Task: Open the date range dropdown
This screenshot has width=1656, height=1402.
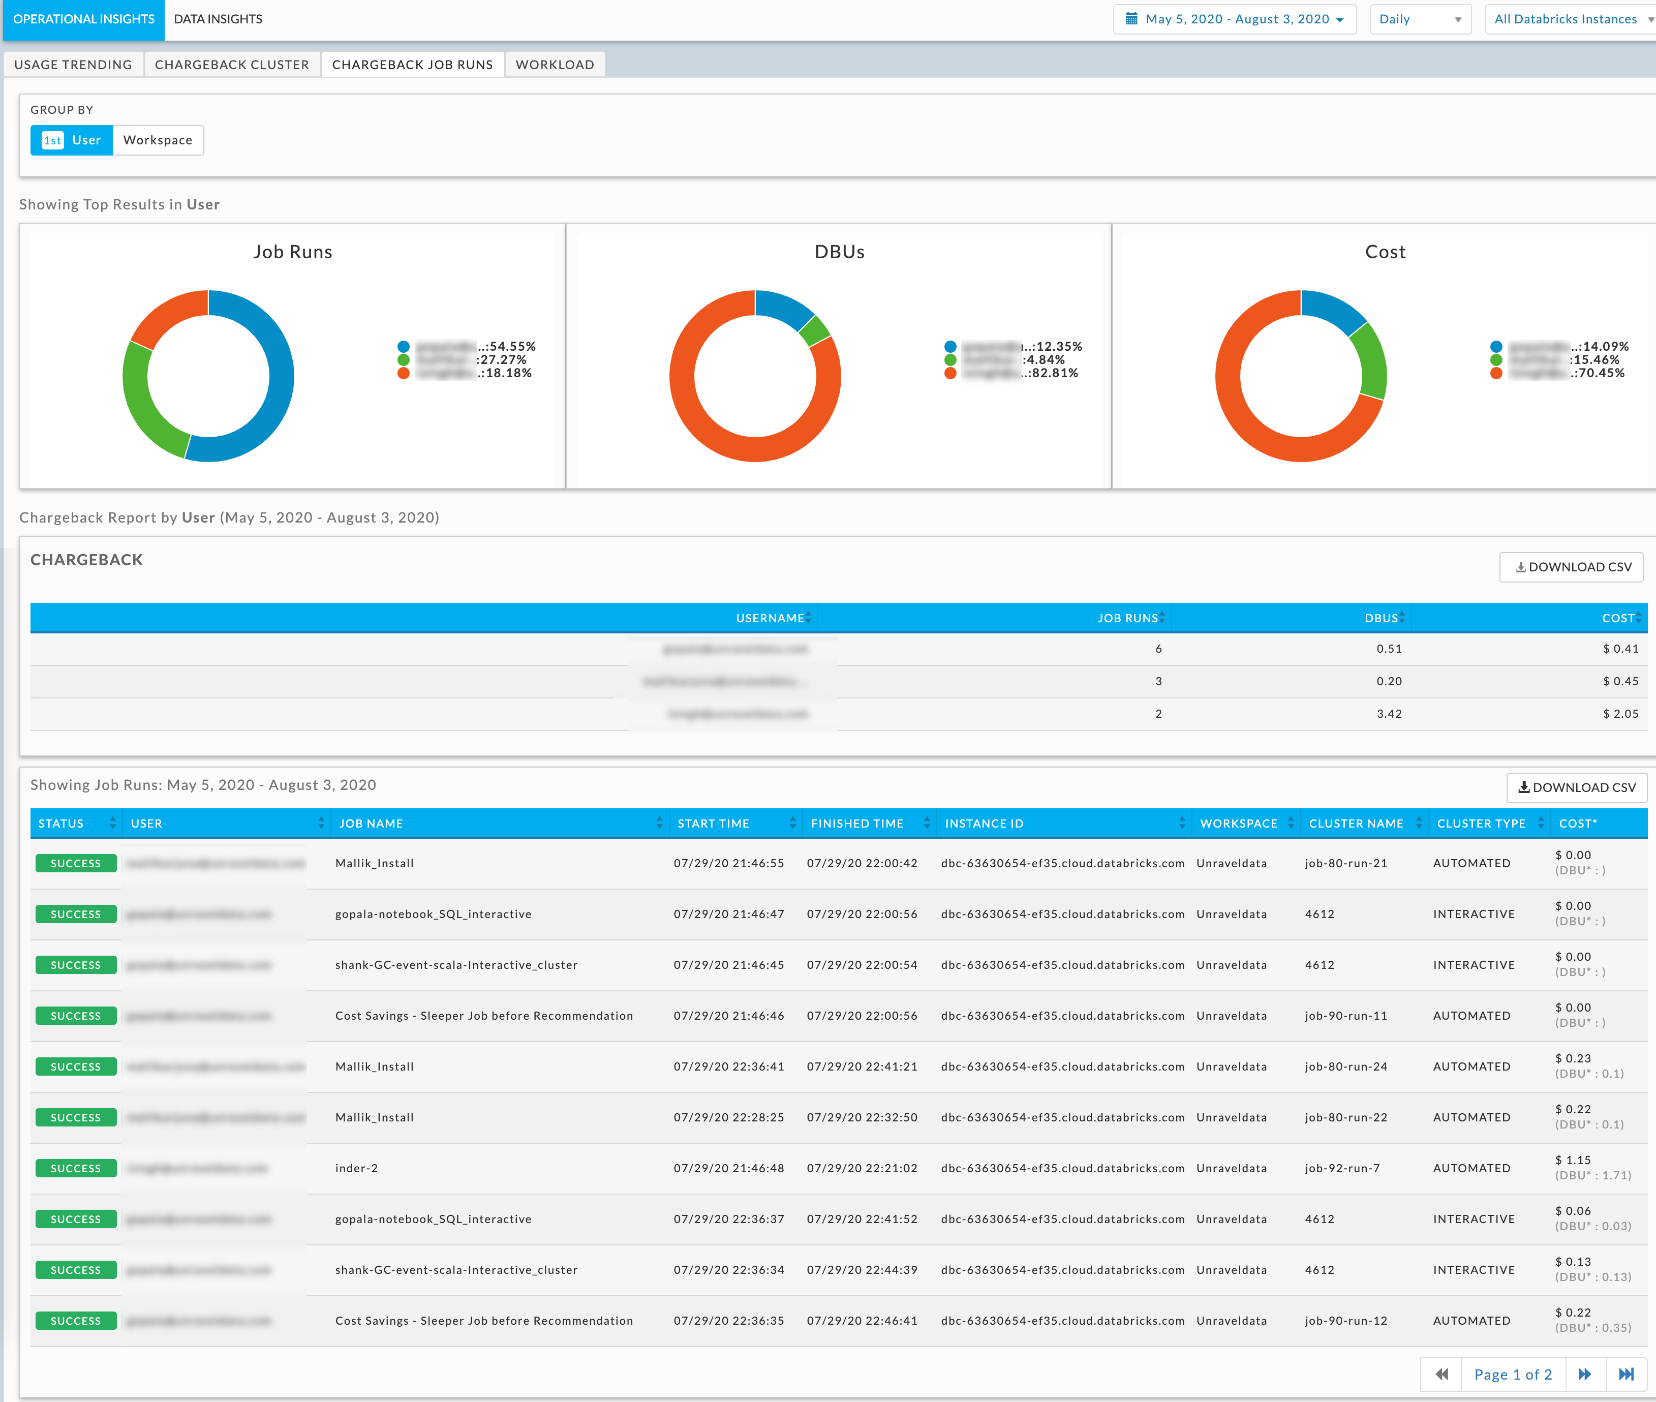Action: tap(1237, 19)
